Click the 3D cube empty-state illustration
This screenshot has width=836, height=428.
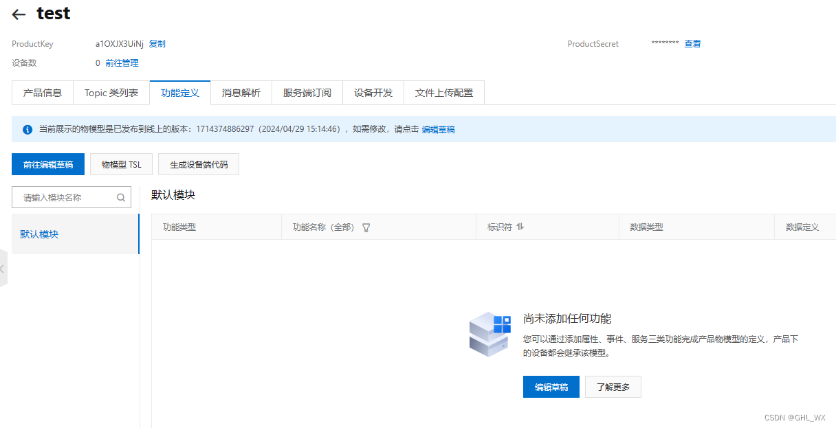[489, 335]
